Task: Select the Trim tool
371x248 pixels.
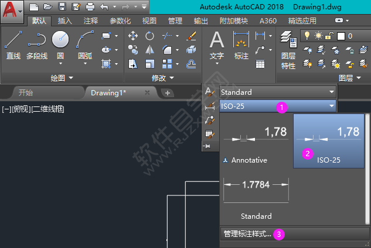Action: 167,36
